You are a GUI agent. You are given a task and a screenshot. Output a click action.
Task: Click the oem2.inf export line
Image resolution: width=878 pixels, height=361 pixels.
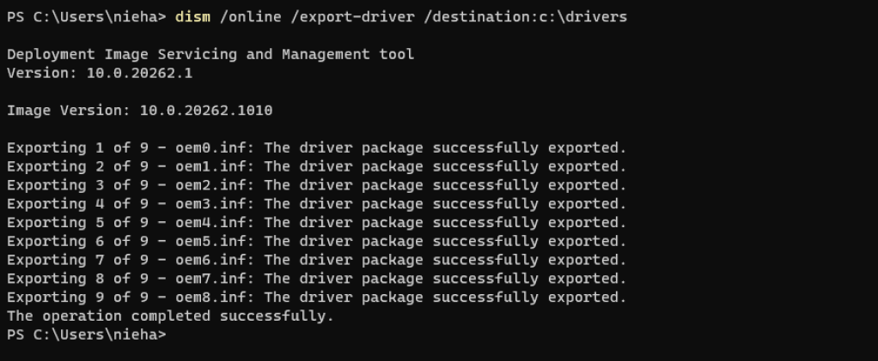pyautogui.click(x=316, y=185)
